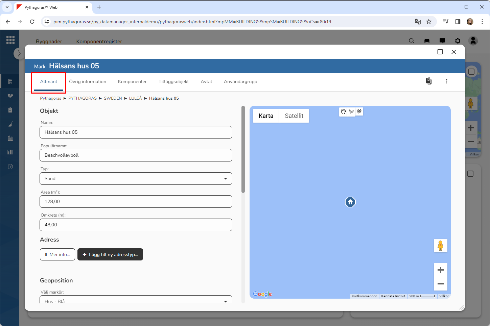Click the Populärnamn field with Beachvolleyboll
The height and width of the screenshot is (326, 490).
[136, 155]
